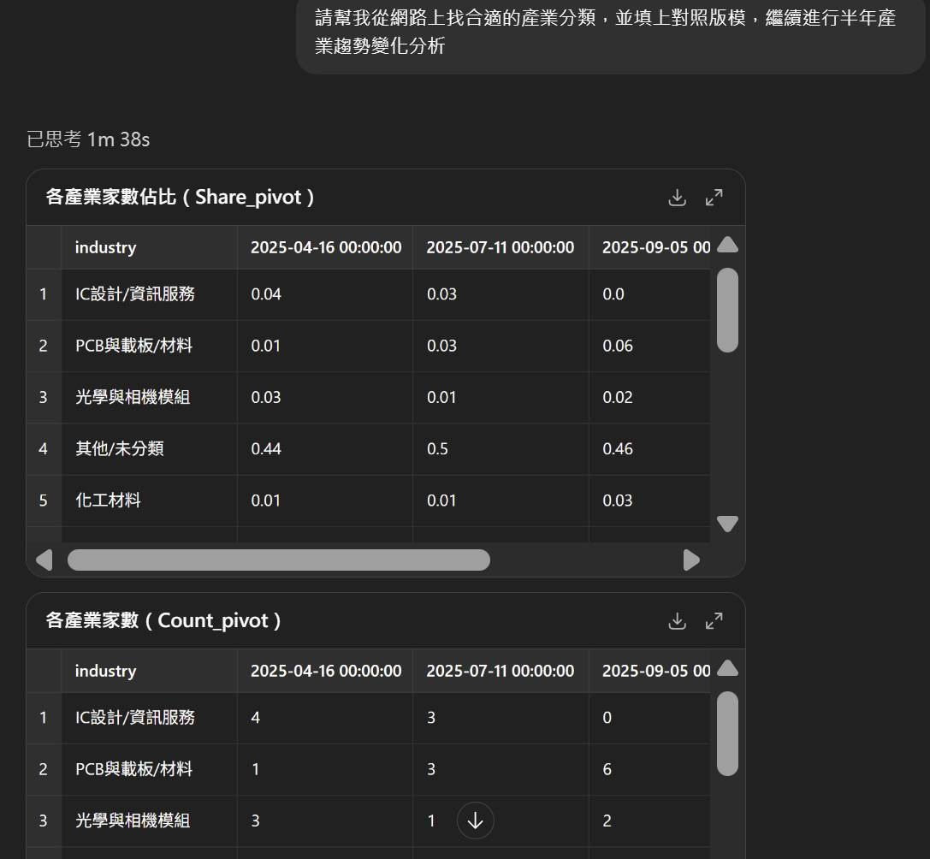Click the left horizontal scroll arrow of Share_pivot
Image resolution: width=930 pixels, height=859 pixels.
[x=45, y=560]
